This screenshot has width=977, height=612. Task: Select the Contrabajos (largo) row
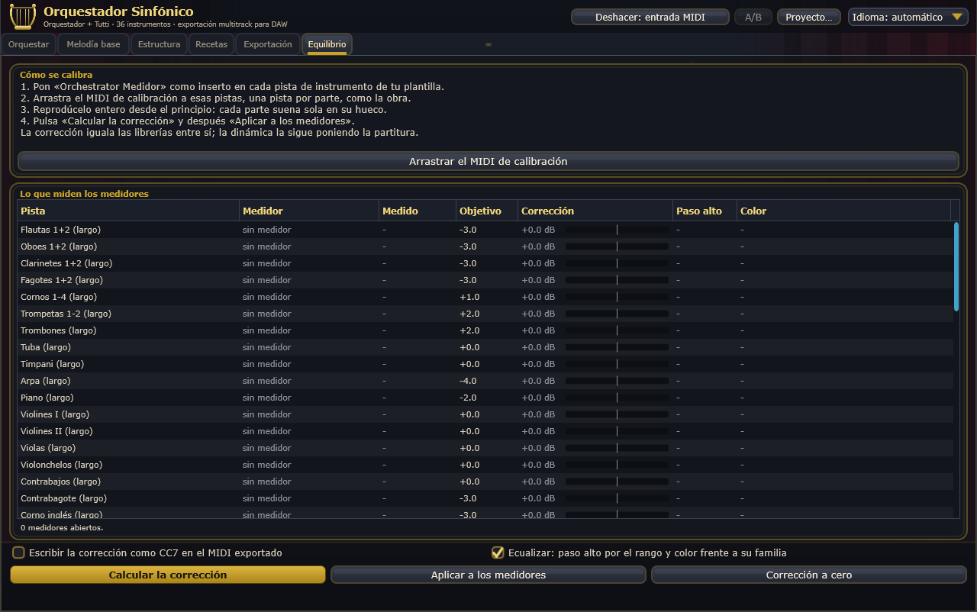point(485,482)
